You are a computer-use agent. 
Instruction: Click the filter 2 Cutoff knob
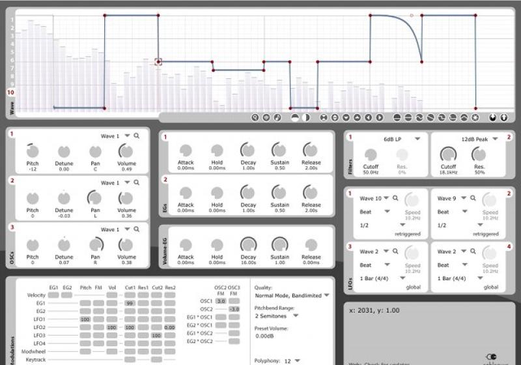(448, 154)
